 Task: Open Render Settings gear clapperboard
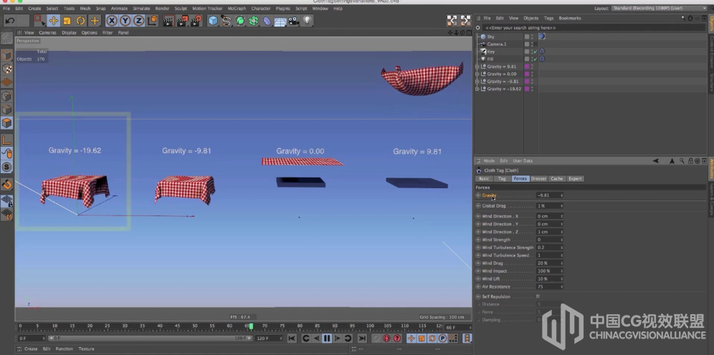196,21
